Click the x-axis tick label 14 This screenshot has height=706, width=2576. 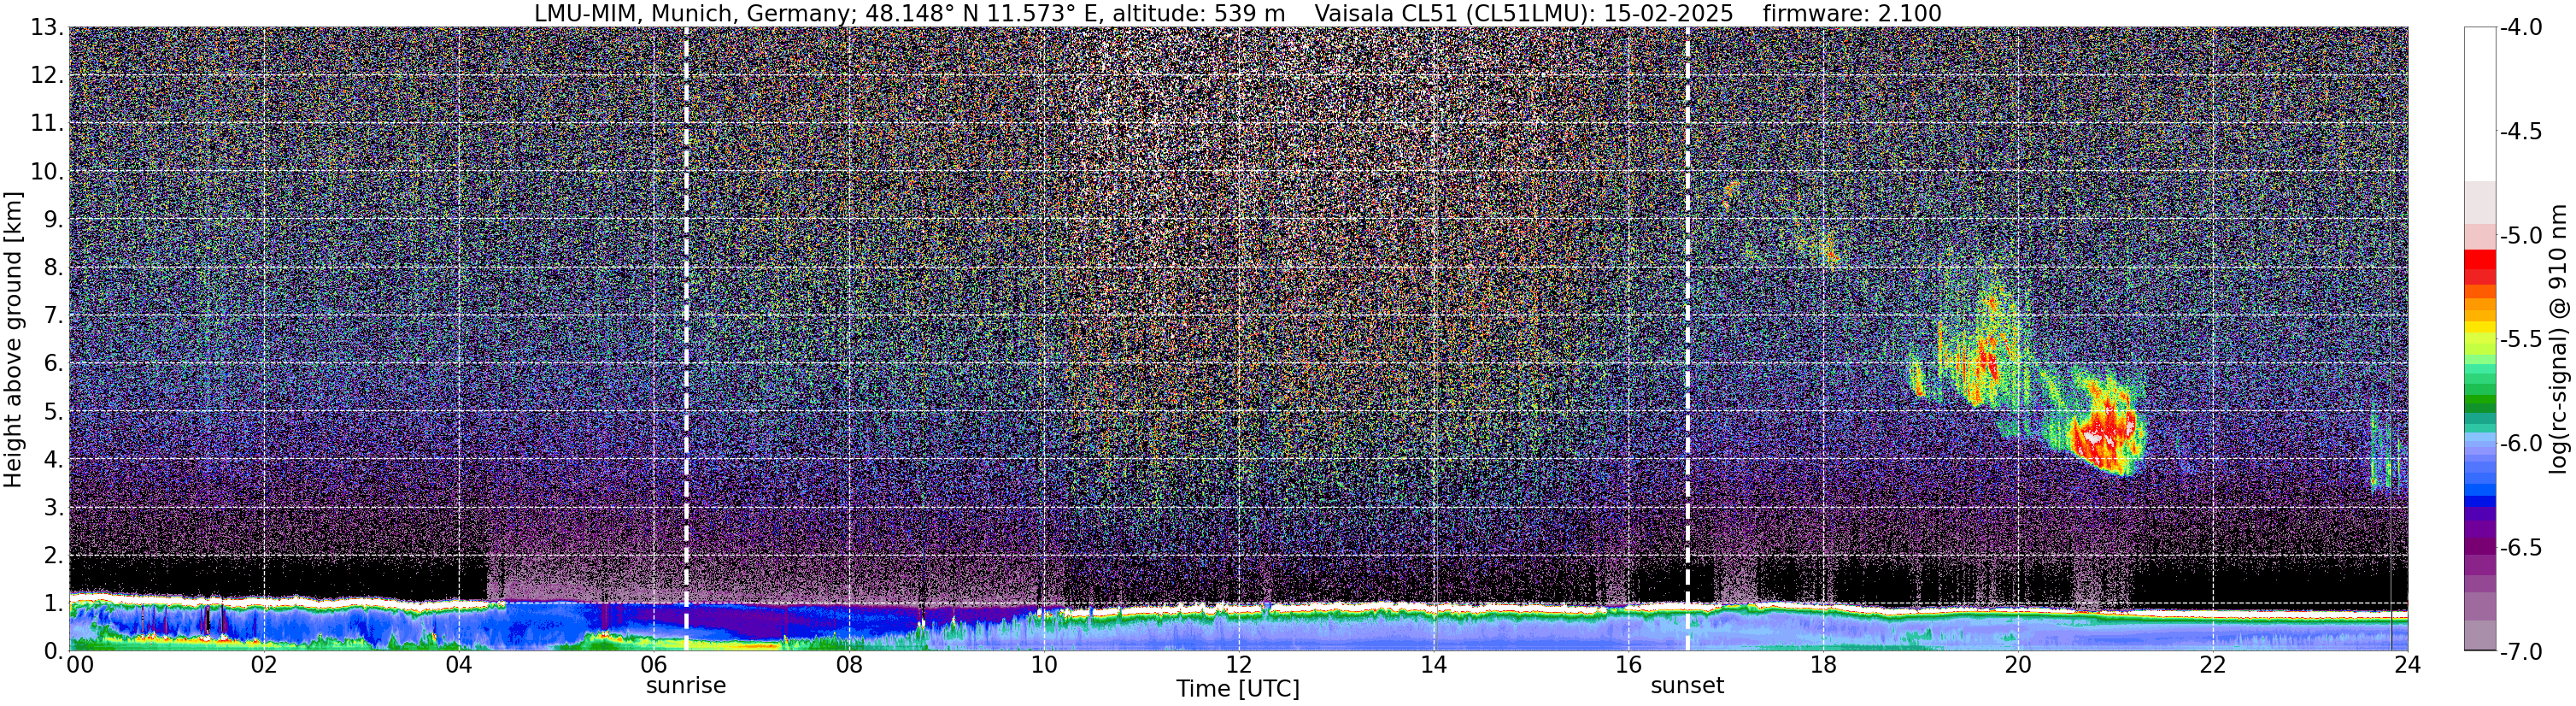1433,665
